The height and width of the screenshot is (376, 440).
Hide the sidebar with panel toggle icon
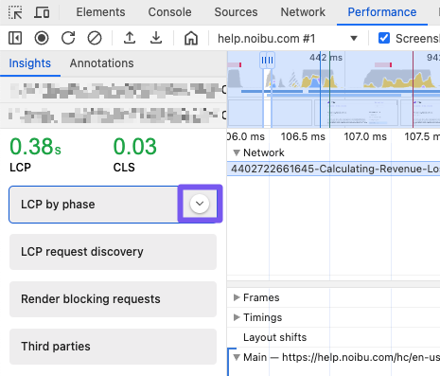coord(15,38)
